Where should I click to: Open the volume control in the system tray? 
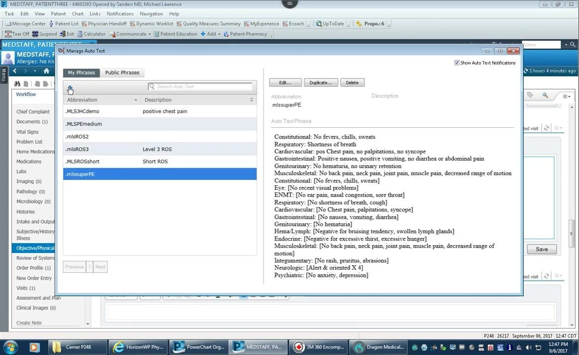pos(528,347)
